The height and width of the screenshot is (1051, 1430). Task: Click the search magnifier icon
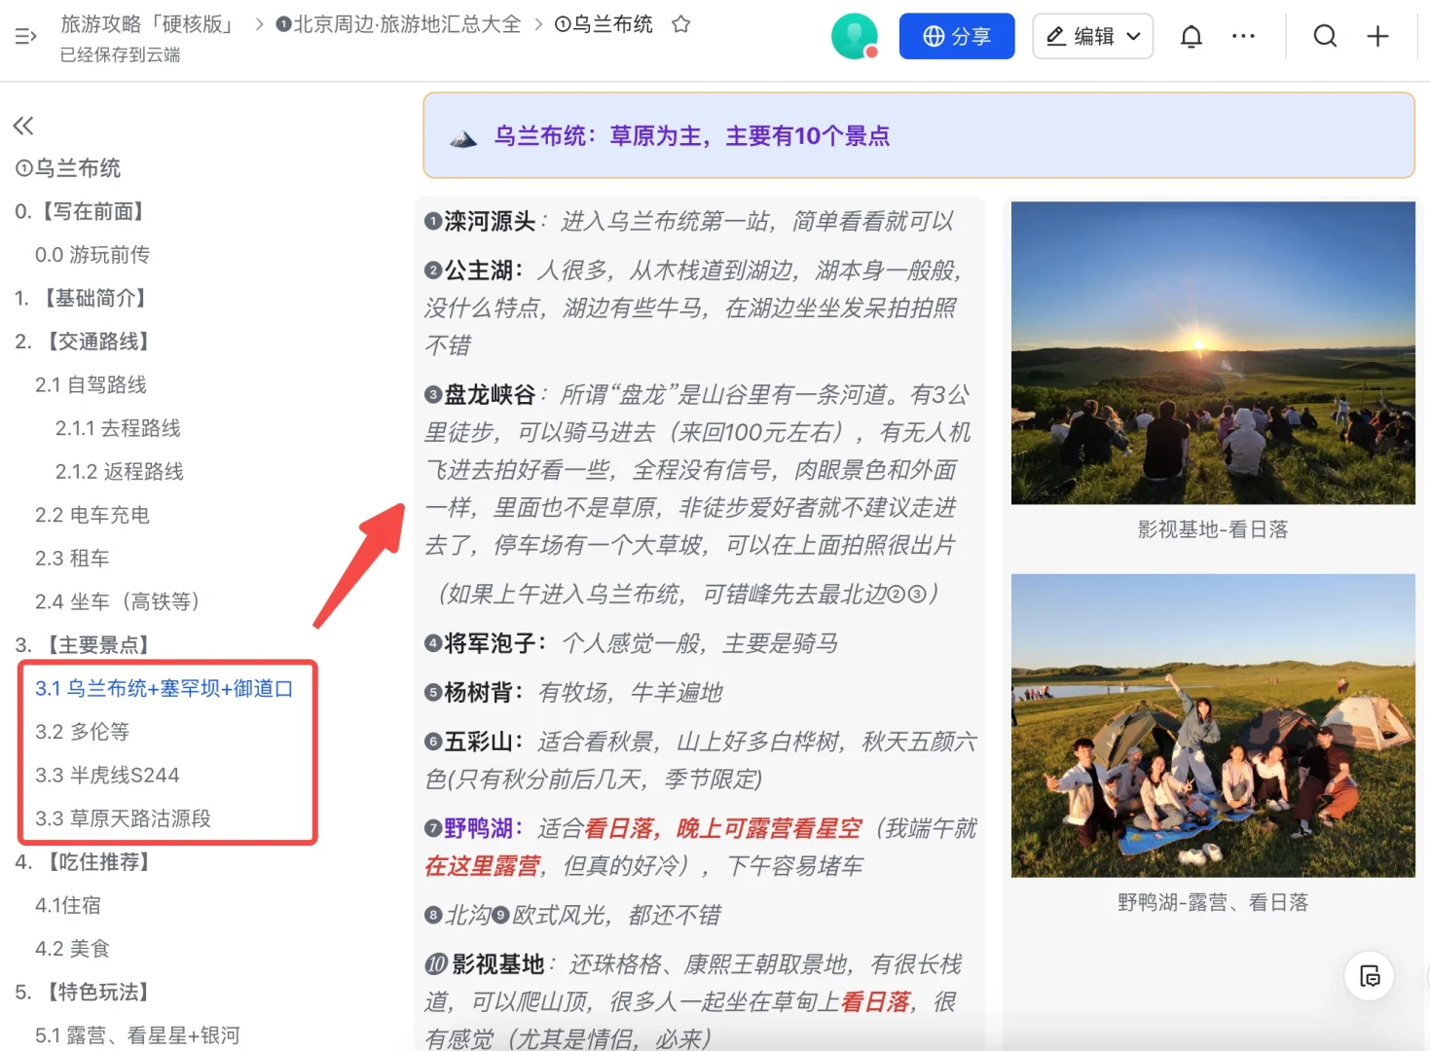1325,36
